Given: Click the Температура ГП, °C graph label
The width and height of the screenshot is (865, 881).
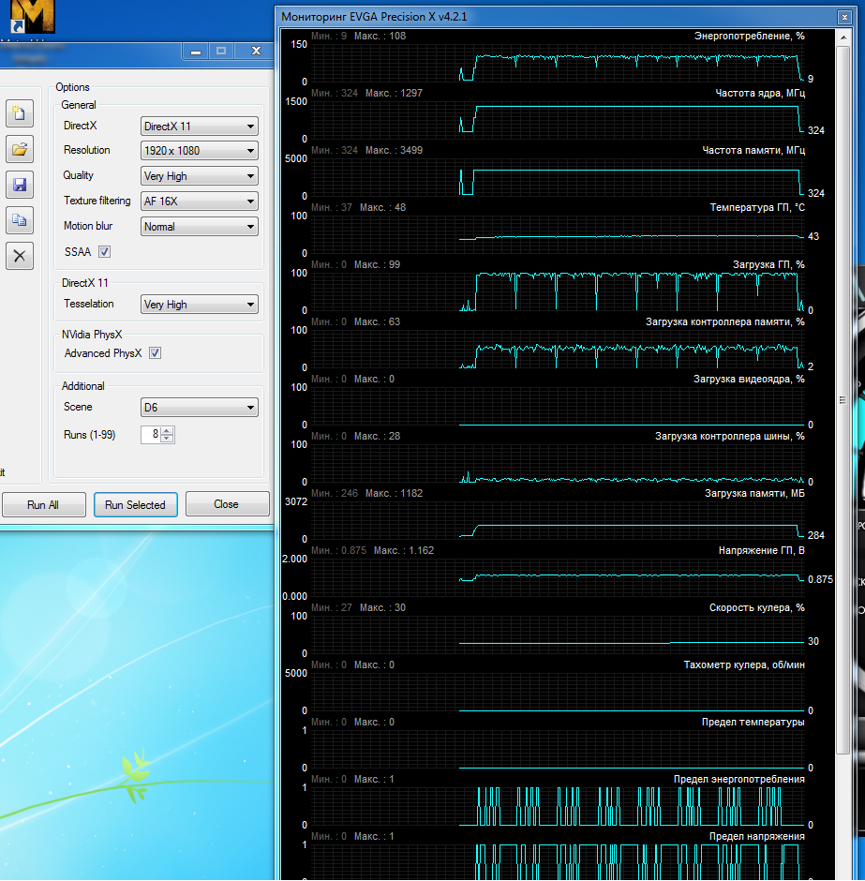Looking at the screenshot, I should click(756, 208).
